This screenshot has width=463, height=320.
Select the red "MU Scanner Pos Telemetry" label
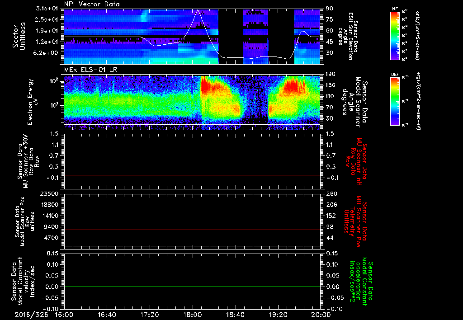tap(355, 221)
